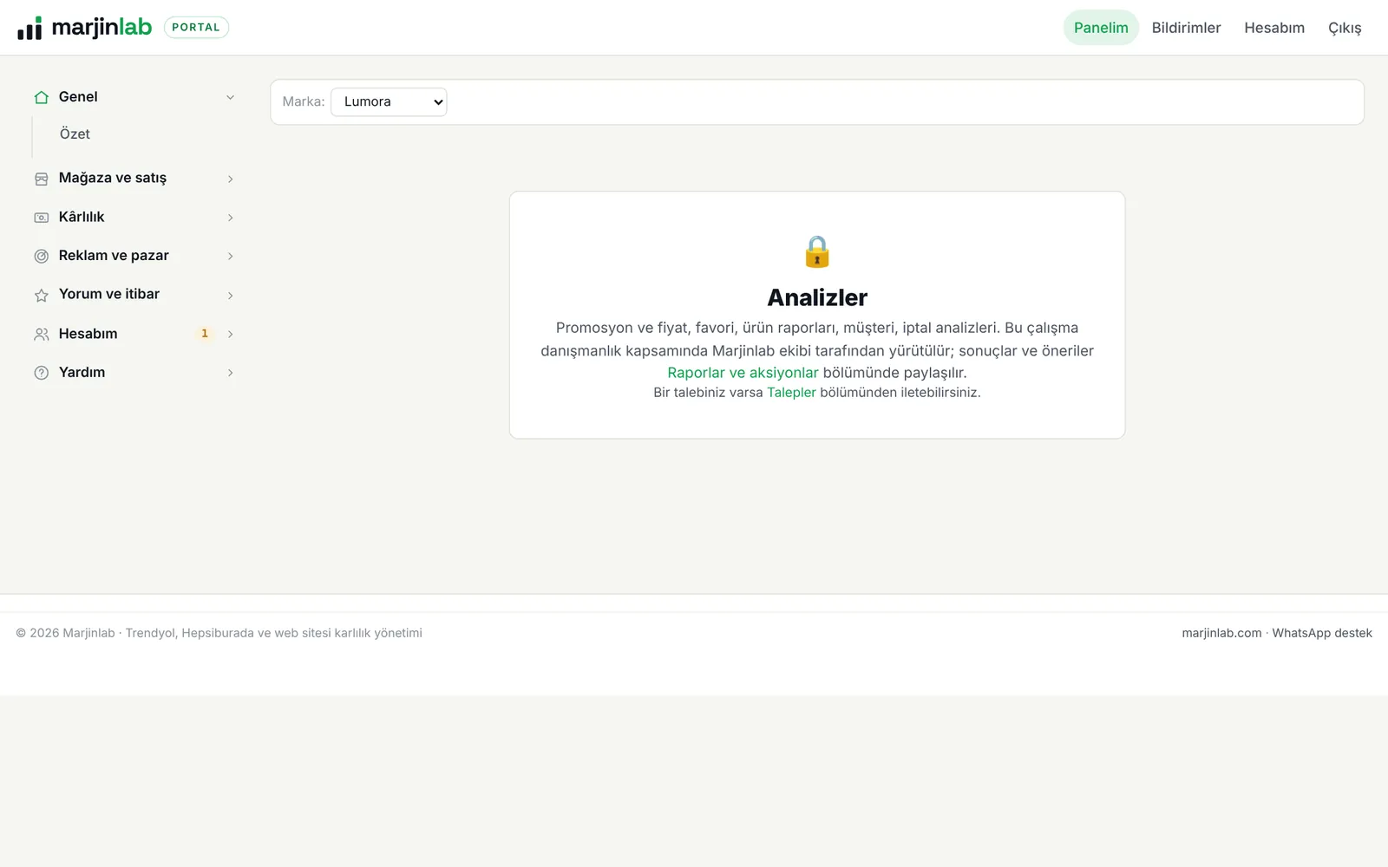Open Hesabım in top navigation
1388x867 pixels.
(x=1274, y=28)
